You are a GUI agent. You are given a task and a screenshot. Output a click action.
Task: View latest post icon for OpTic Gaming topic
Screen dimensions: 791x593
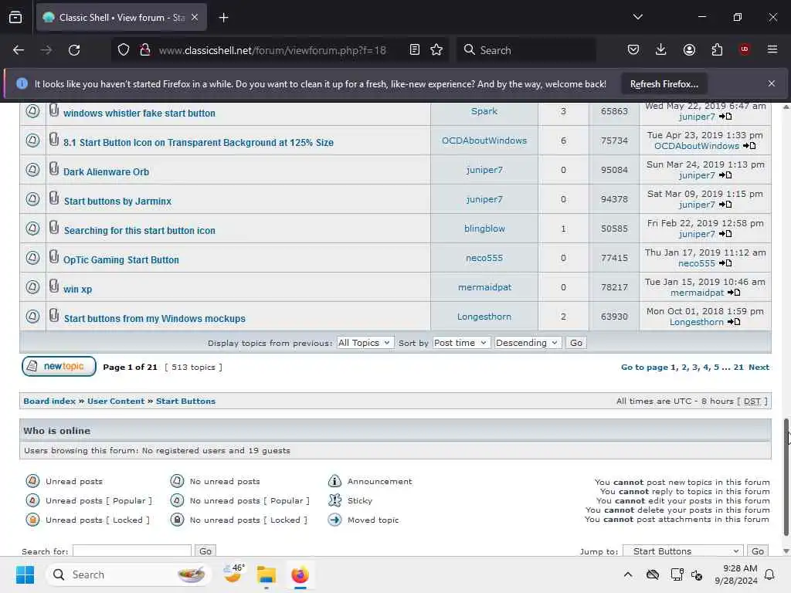(725, 263)
